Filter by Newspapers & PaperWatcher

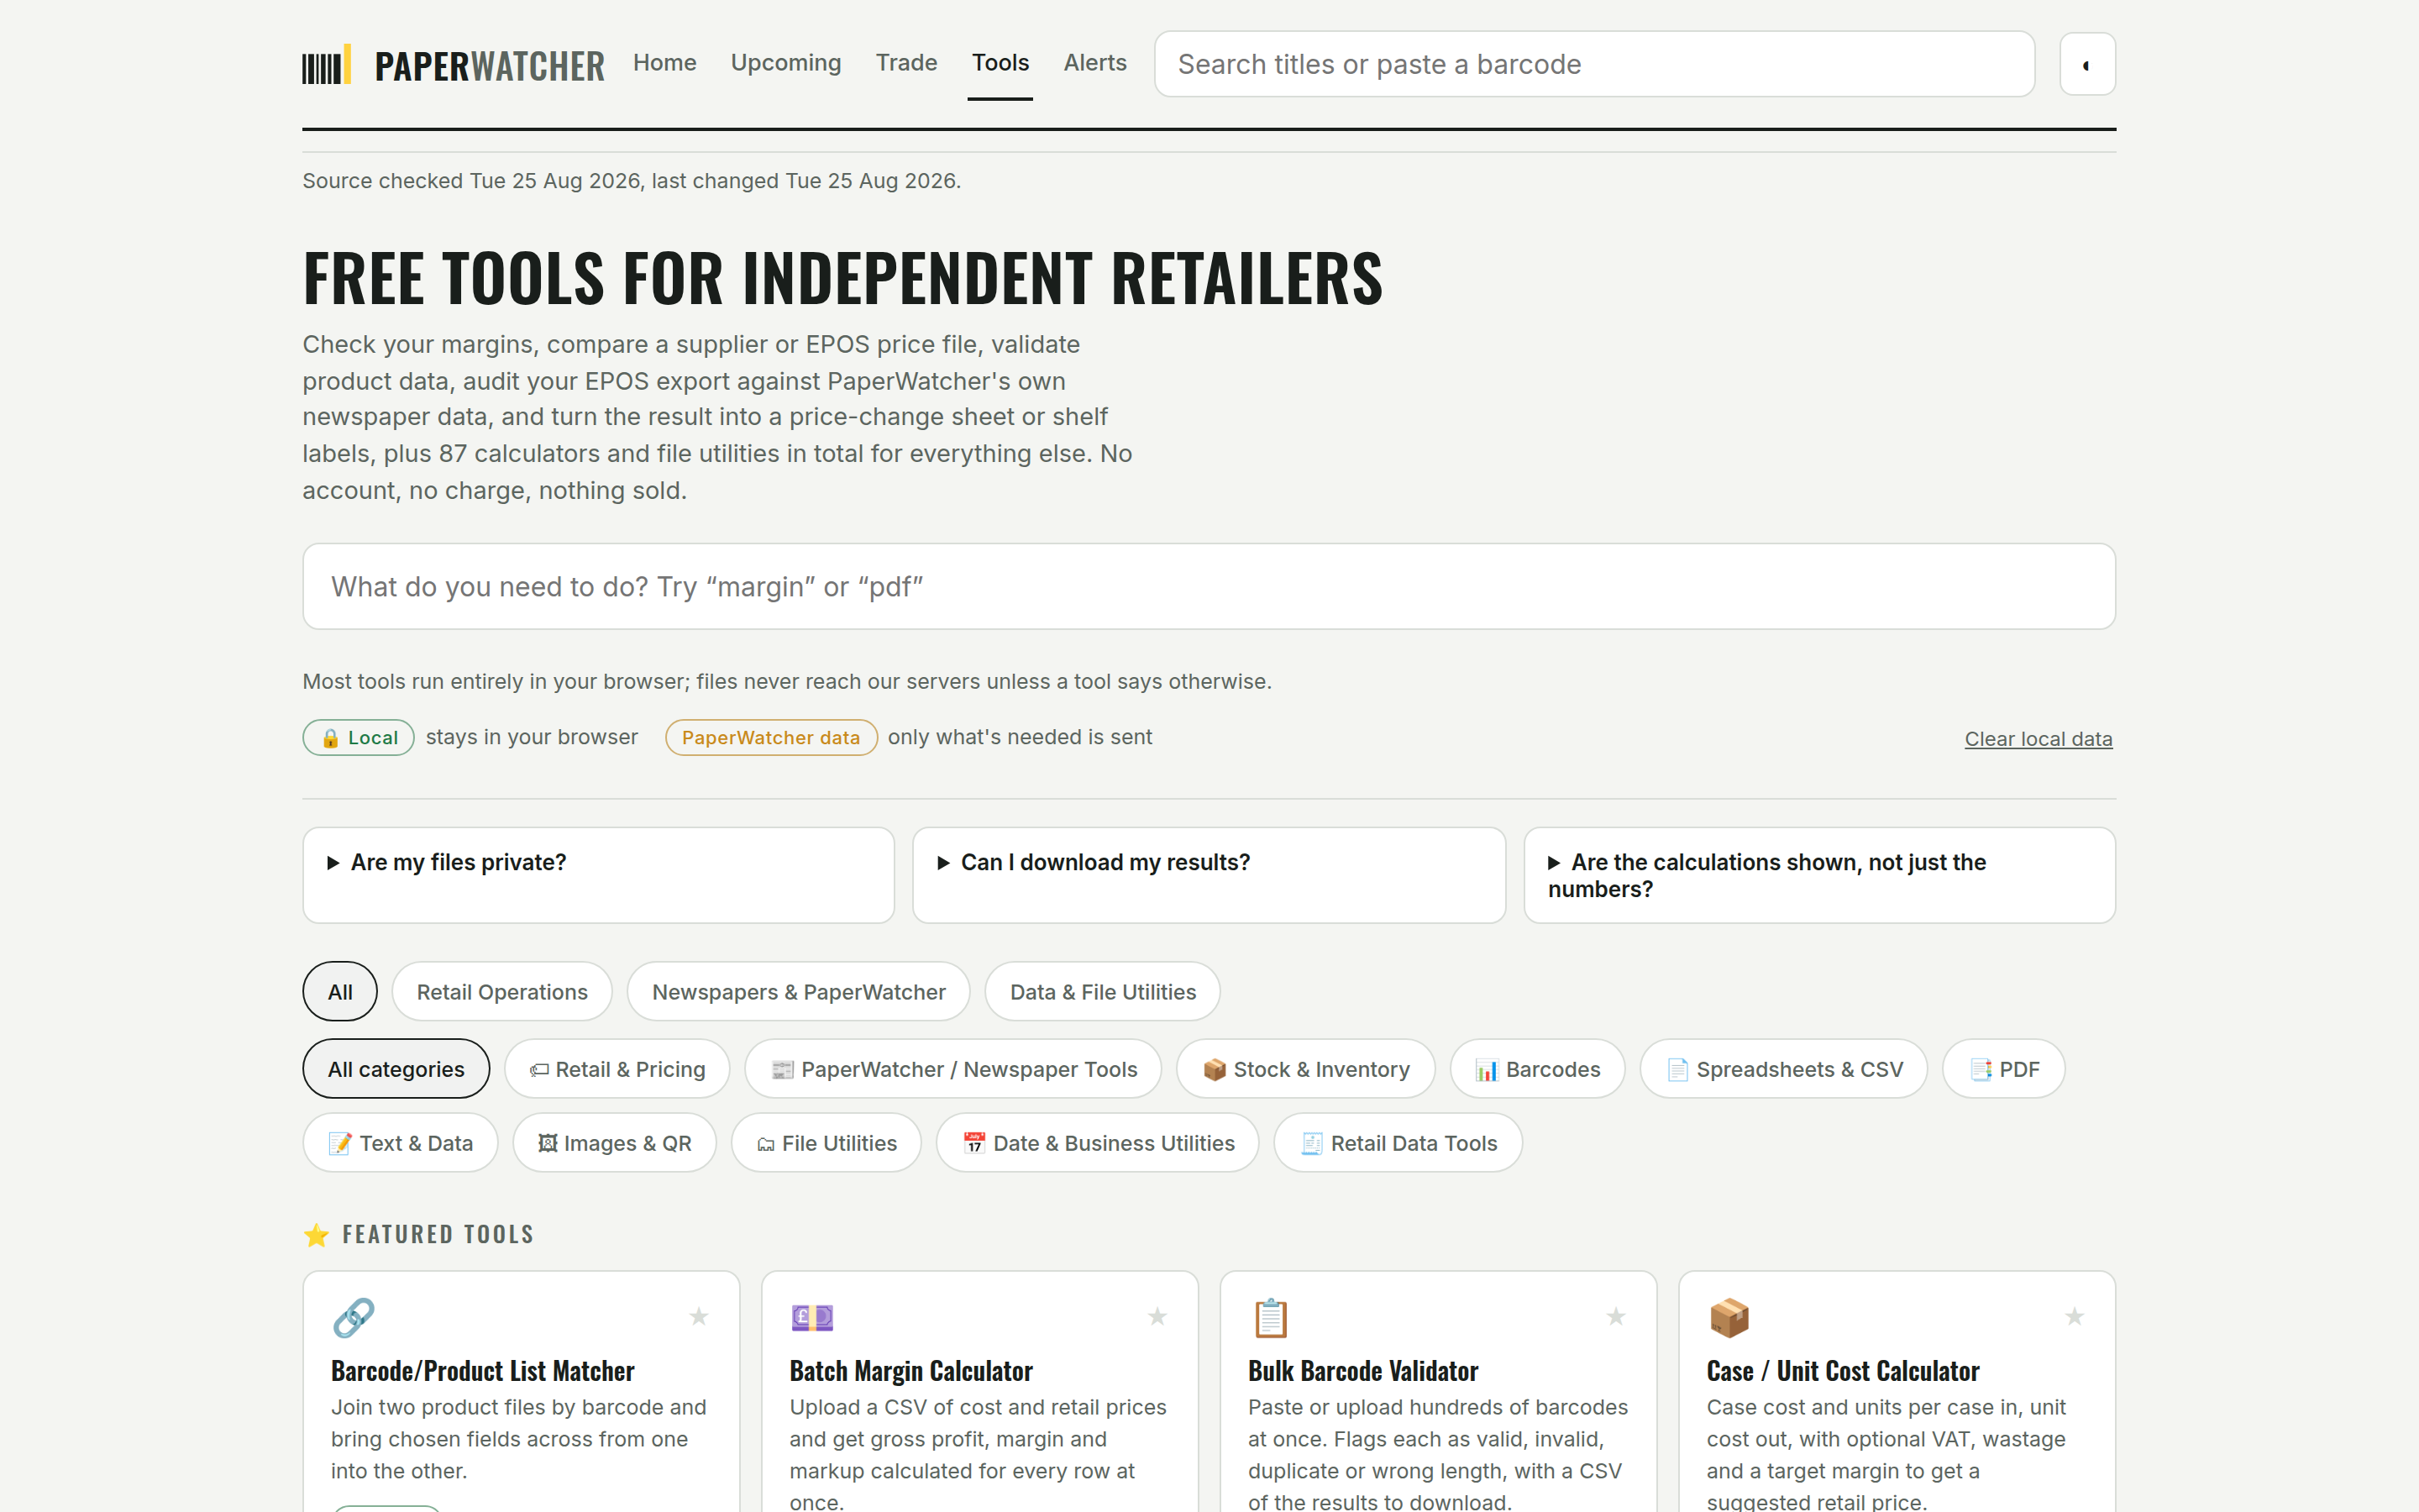799,992
